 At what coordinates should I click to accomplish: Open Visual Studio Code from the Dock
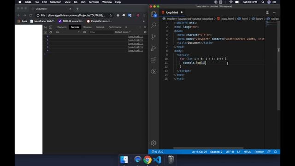pos(157,160)
